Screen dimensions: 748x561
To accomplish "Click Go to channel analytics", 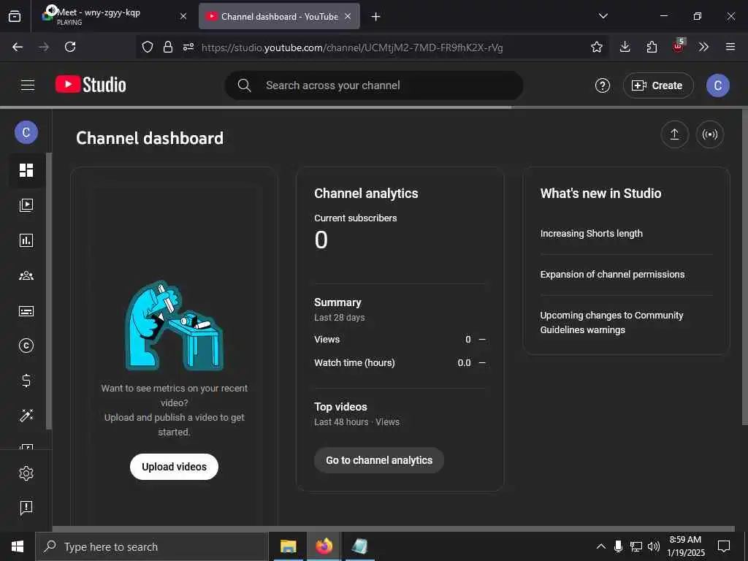I will click(379, 460).
